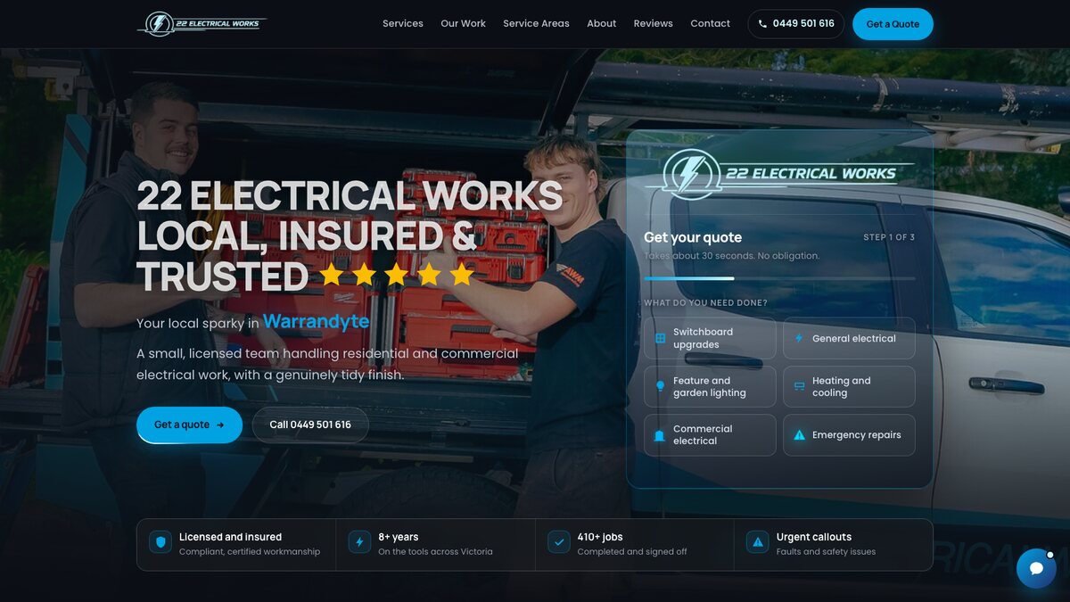The width and height of the screenshot is (1070, 602).
Task: Choose Heating and cooling option
Action: 849,386
